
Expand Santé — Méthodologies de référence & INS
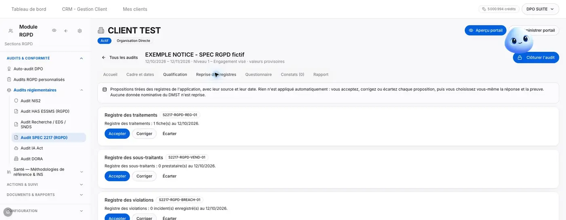[x=81, y=172]
